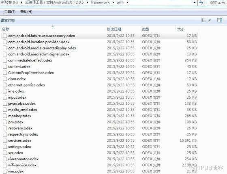Screen dimensions: 227x174
Task: Click file icon next to requestsync.odex
Action: pyautogui.click(x=5, y=134)
